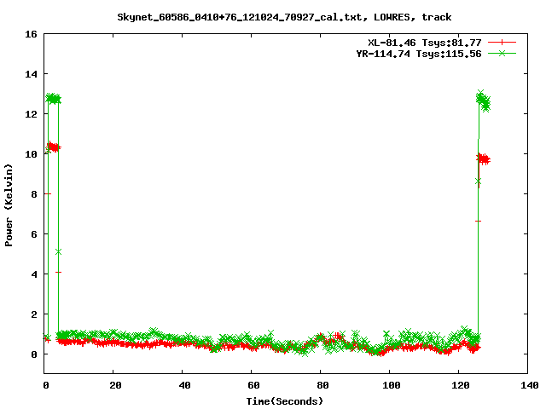
Task: Click the isolated green X marker near 8.6 K
Action: (478, 181)
